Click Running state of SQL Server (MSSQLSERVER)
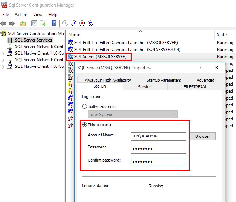Viewport: 236px width, 202px height. coord(225,57)
